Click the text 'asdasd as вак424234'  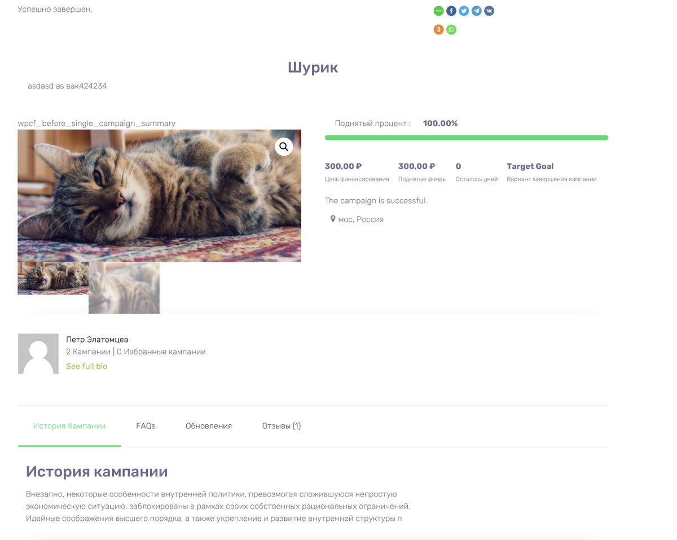click(67, 86)
